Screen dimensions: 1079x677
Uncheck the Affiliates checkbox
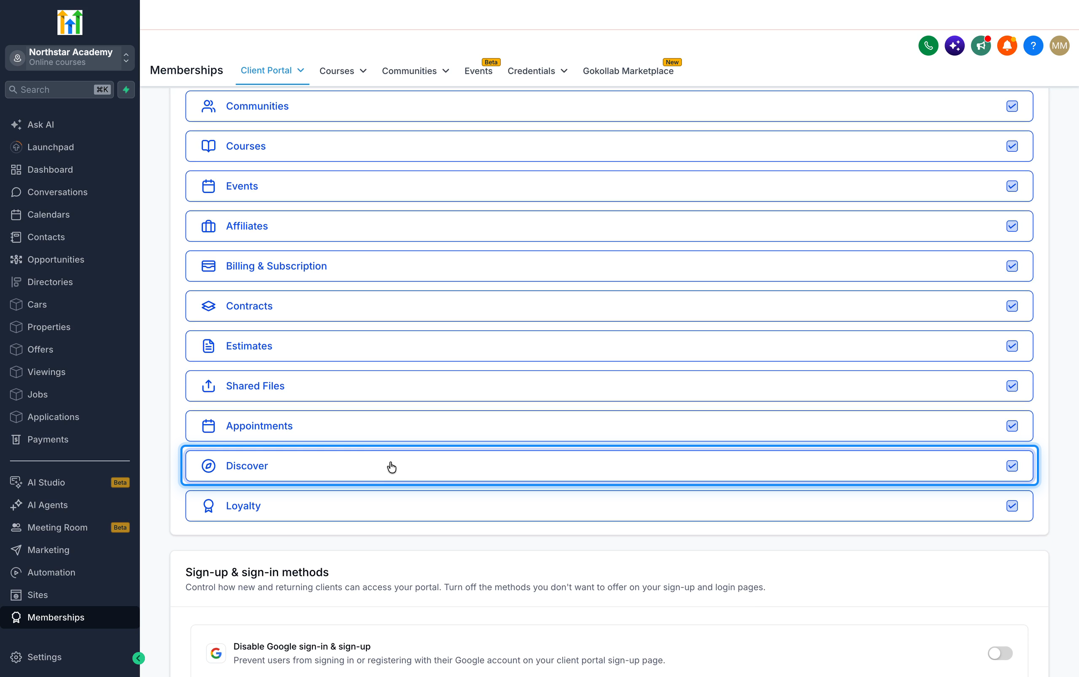pos(1012,226)
